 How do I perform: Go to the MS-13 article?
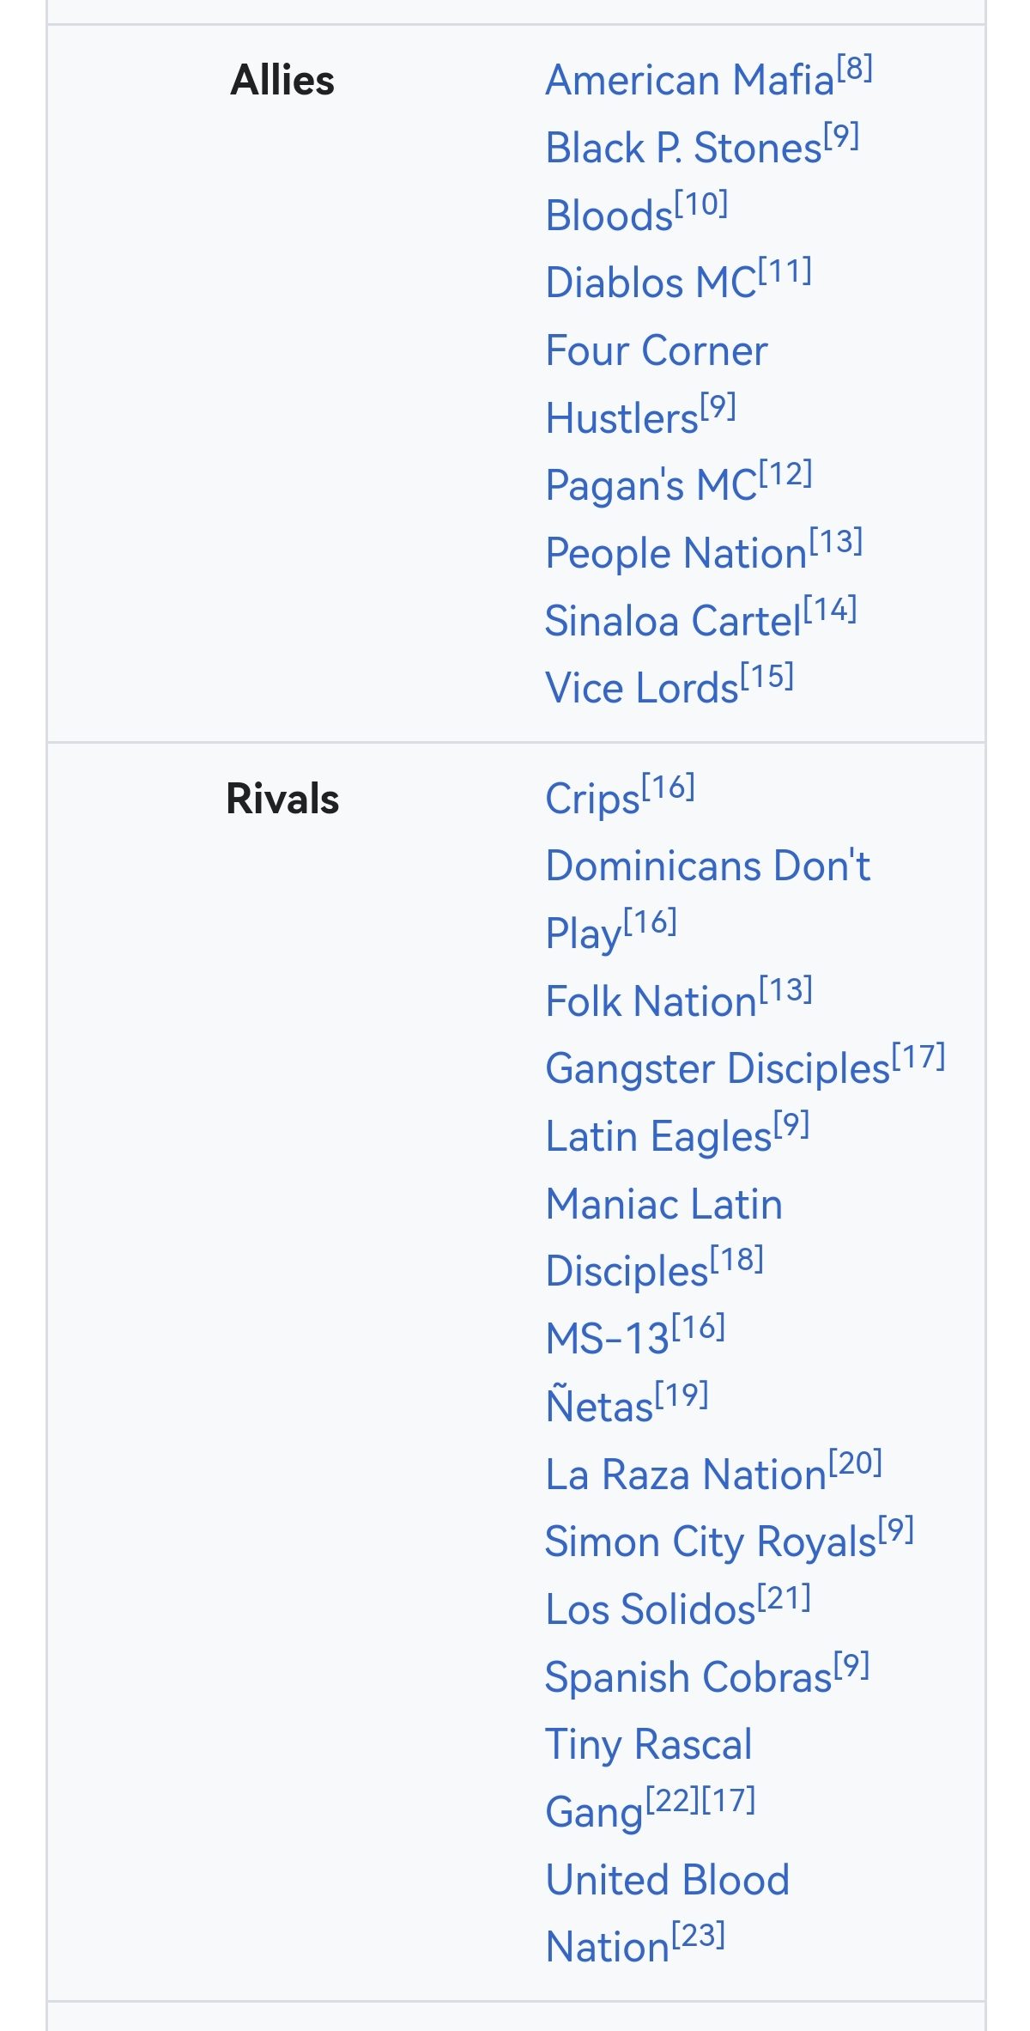click(608, 1339)
